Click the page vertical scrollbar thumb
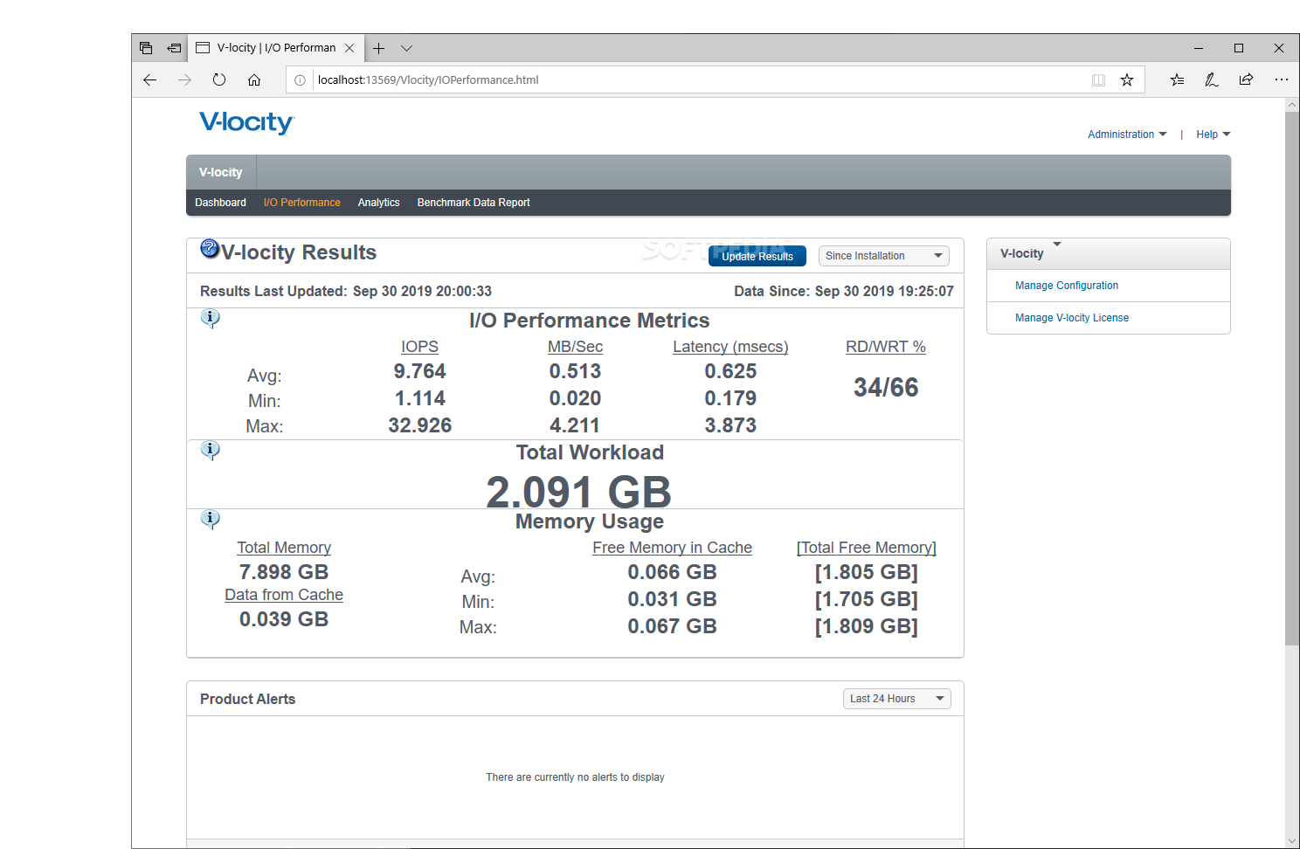The height and width of the screenshot is (849, 1300). click(x=1292, y=378)
